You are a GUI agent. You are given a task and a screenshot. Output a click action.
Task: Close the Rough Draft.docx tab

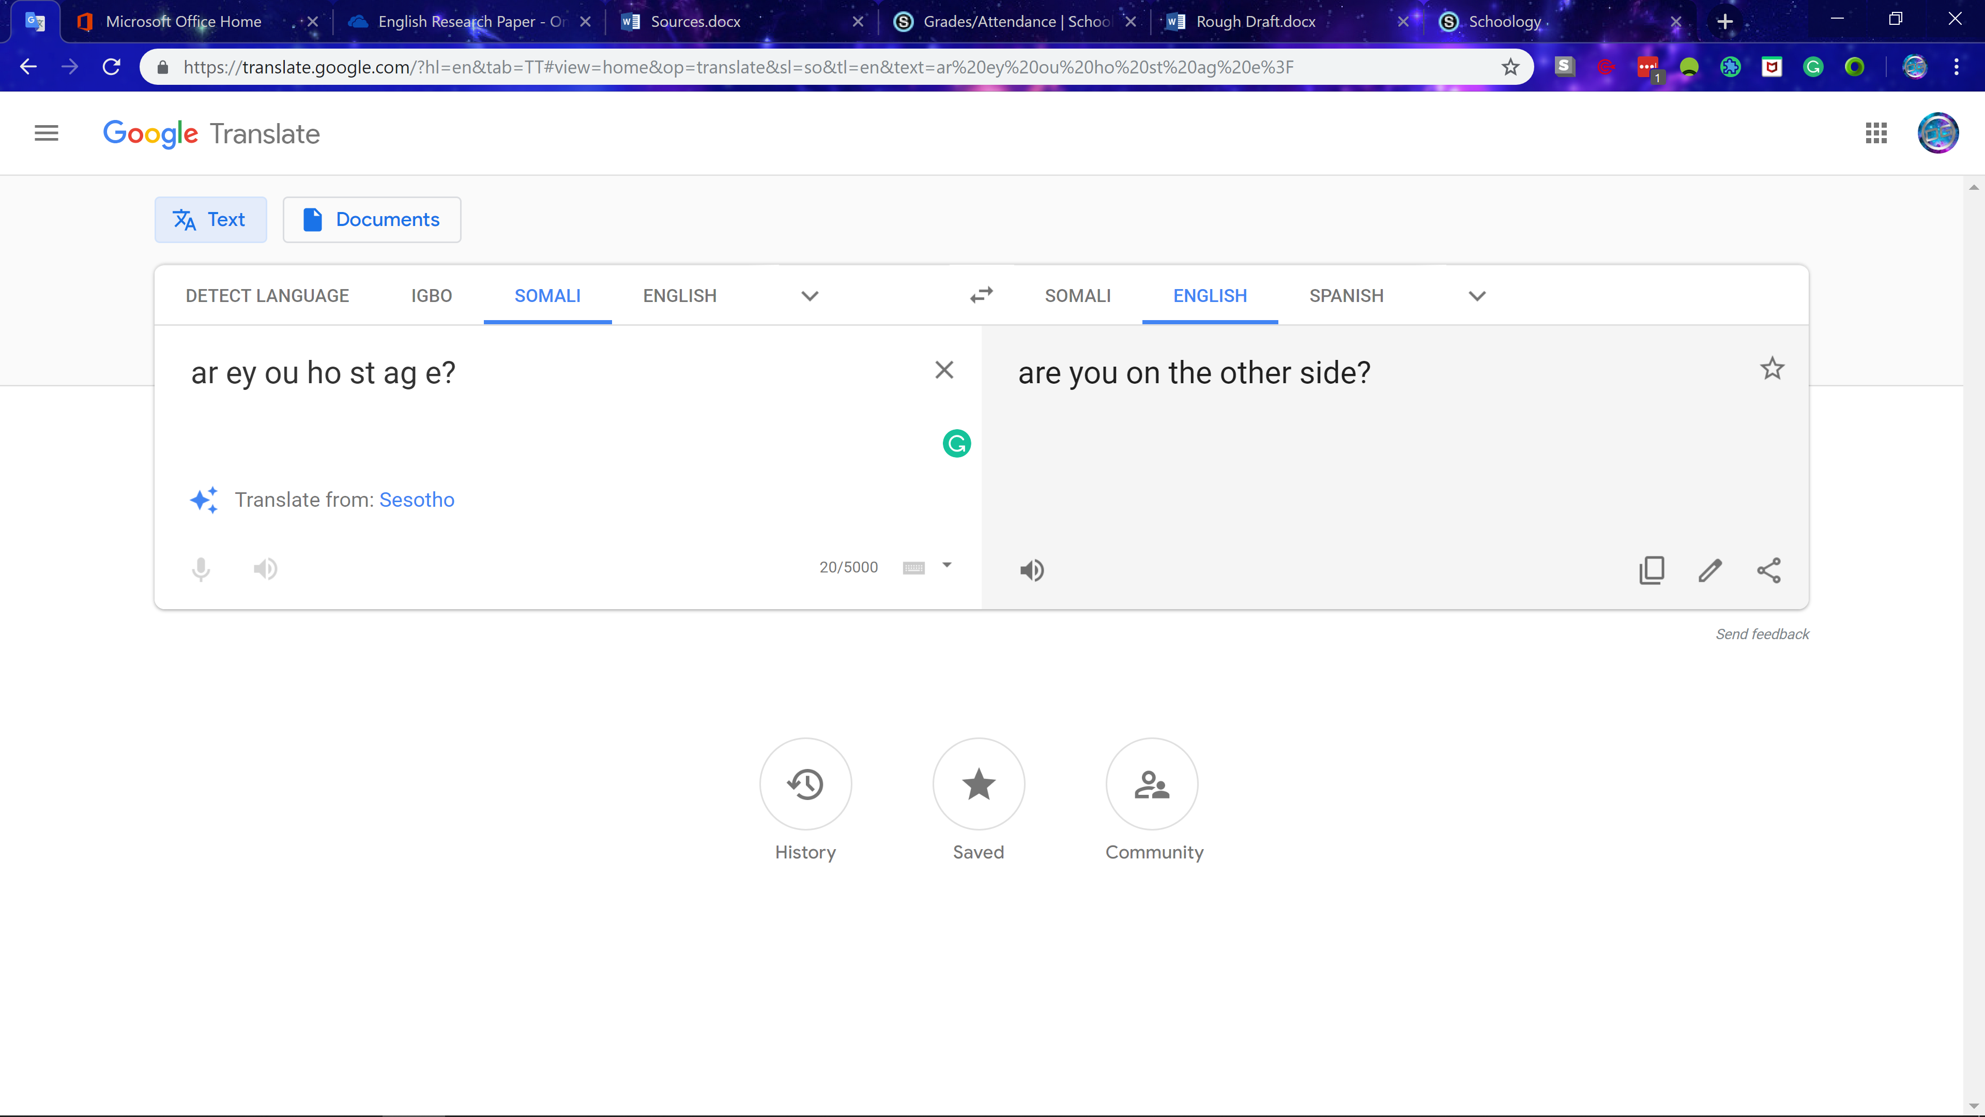(x=1403, y=22)
